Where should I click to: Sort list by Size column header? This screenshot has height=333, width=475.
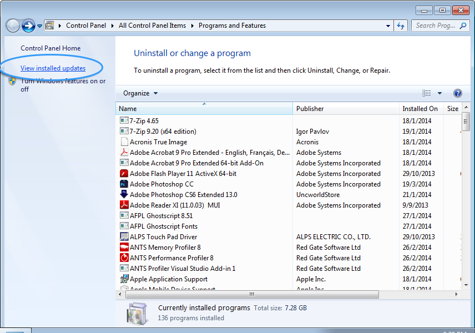click(453, 108)
